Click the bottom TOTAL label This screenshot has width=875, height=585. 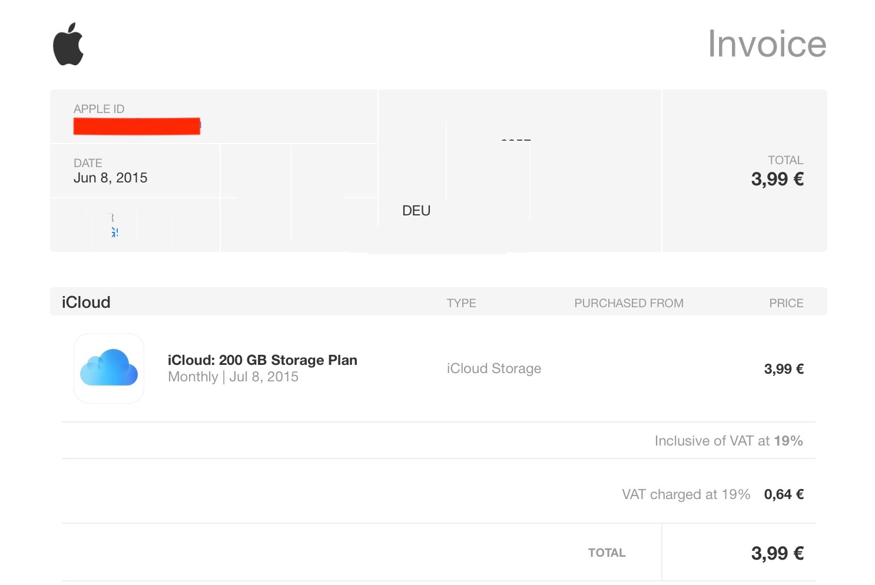606,553
